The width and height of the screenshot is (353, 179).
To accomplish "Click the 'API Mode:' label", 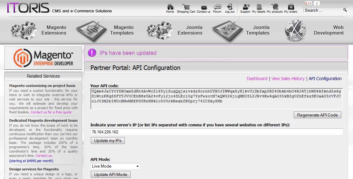I will (x=100, y=160).
